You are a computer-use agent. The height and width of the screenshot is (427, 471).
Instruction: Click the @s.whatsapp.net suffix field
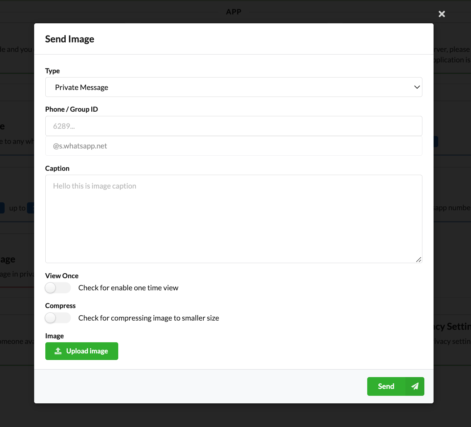click(234, 146)
